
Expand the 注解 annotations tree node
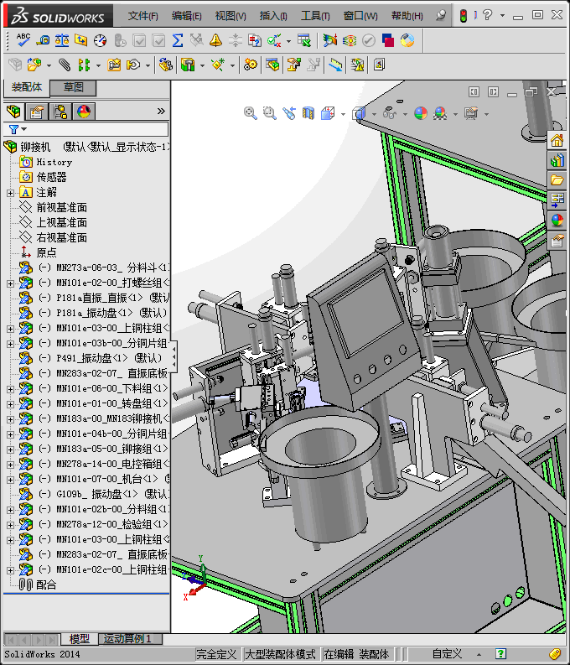pos(11,193)
